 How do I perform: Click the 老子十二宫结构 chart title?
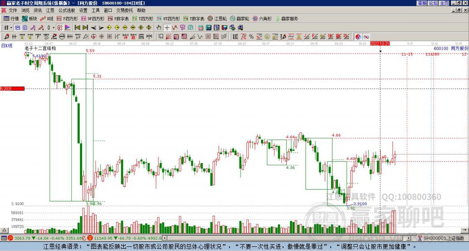[x=40, y=48]
